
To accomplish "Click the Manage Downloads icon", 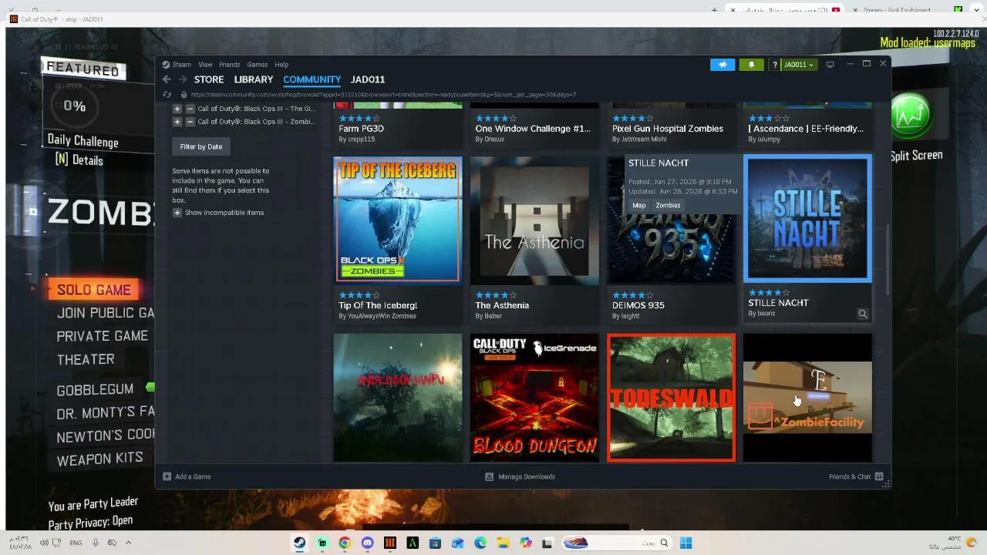I will (489, 476).
